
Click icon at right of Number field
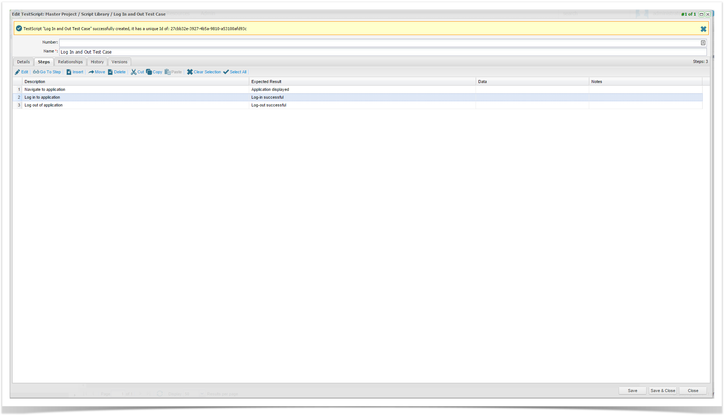tap(703, 43)
